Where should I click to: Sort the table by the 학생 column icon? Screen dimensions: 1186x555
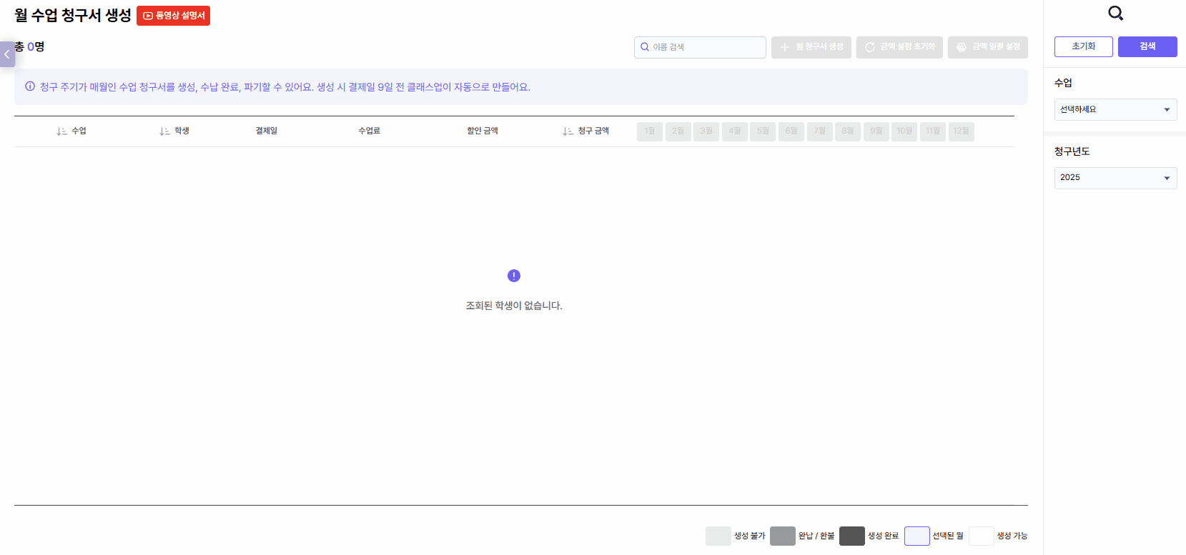point(164,131)
